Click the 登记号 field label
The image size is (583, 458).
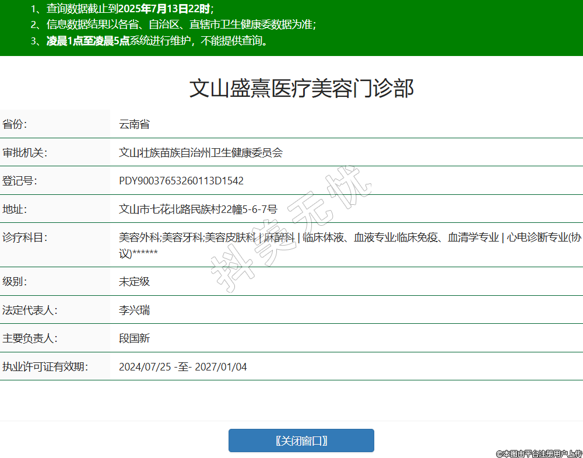click(x=20, y=181)
